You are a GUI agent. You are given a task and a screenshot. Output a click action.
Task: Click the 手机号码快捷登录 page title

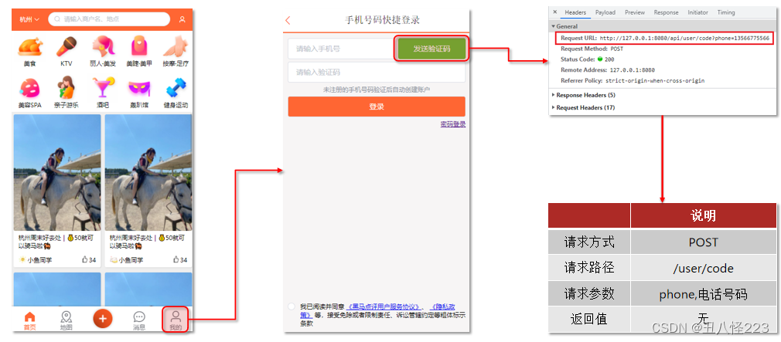click(x=383, y=20)
